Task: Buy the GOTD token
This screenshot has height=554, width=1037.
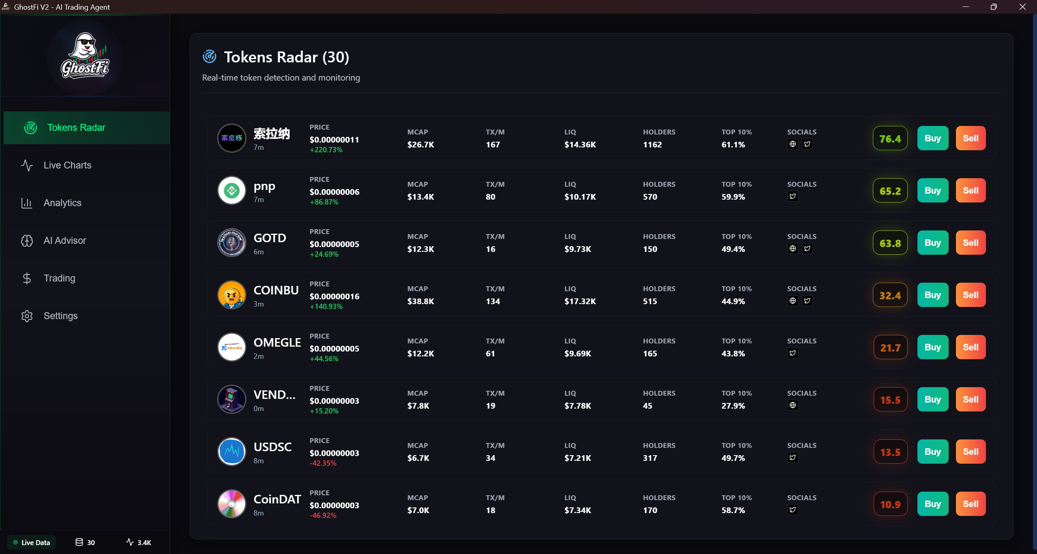Action: (x=932, y=242)
